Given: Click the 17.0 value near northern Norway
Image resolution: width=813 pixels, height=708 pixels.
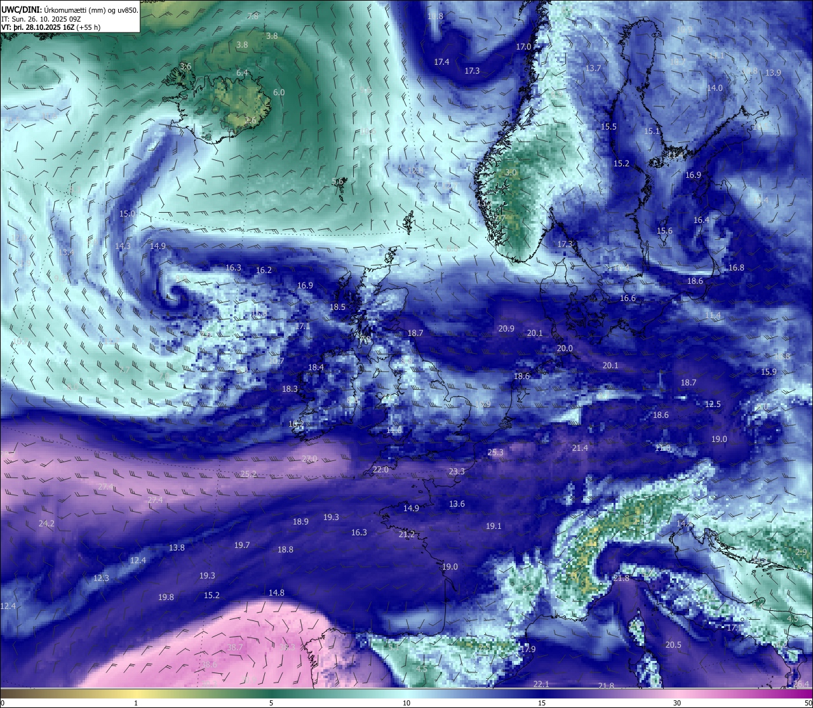Looking at the screenshot, I should click(523, 47).
